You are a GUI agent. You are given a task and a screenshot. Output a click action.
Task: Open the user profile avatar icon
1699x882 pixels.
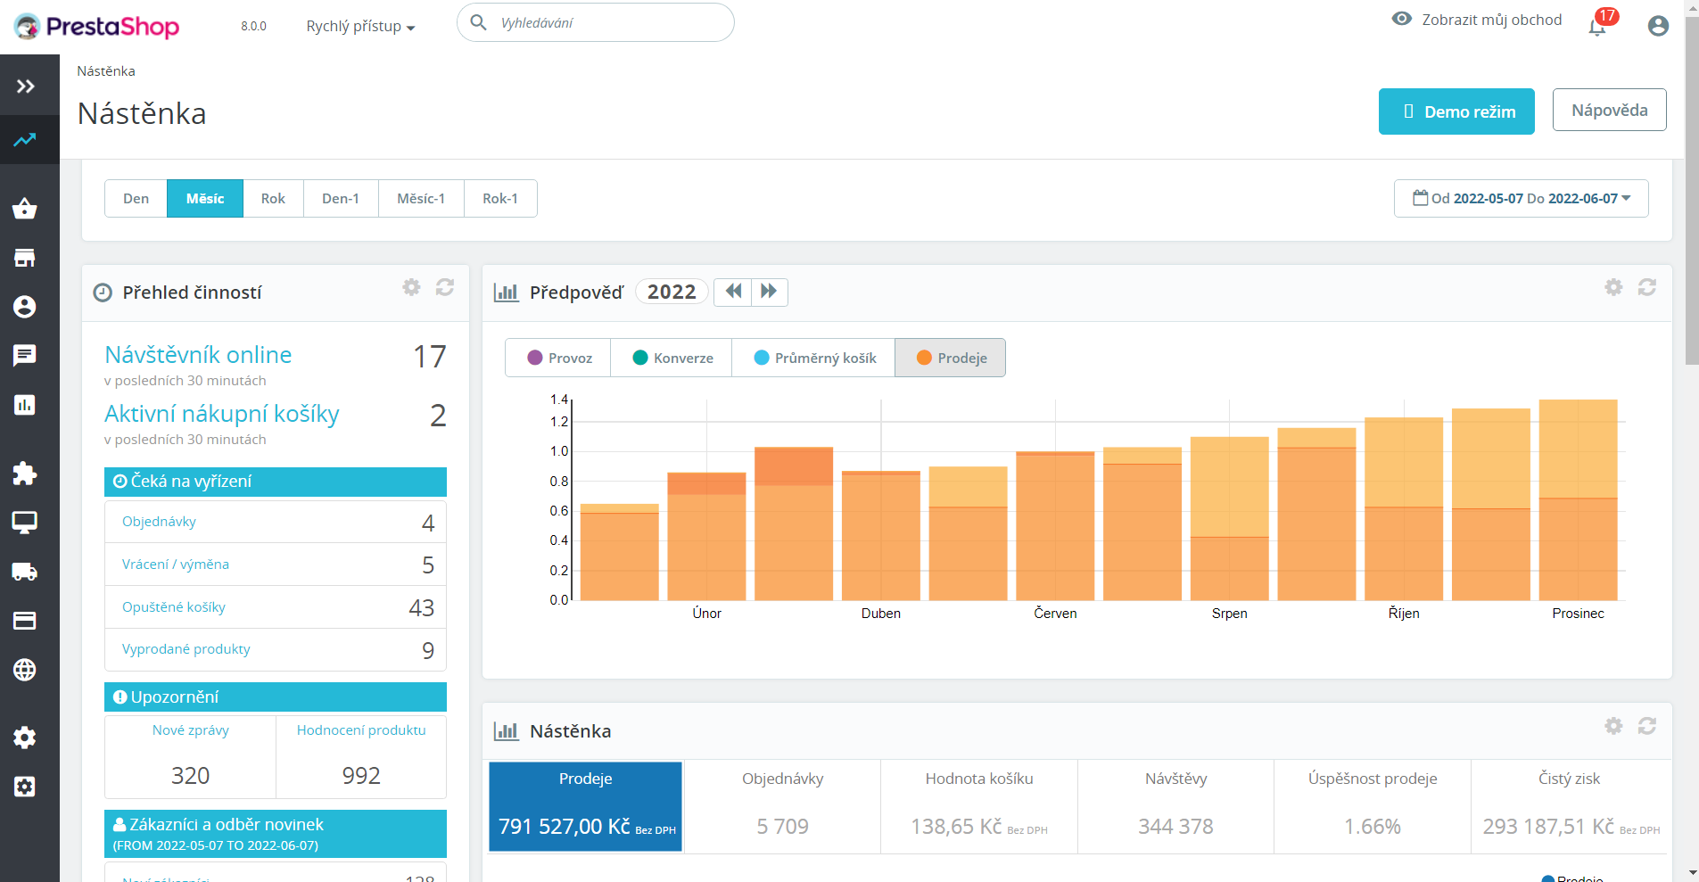(x=1658, y=26)
